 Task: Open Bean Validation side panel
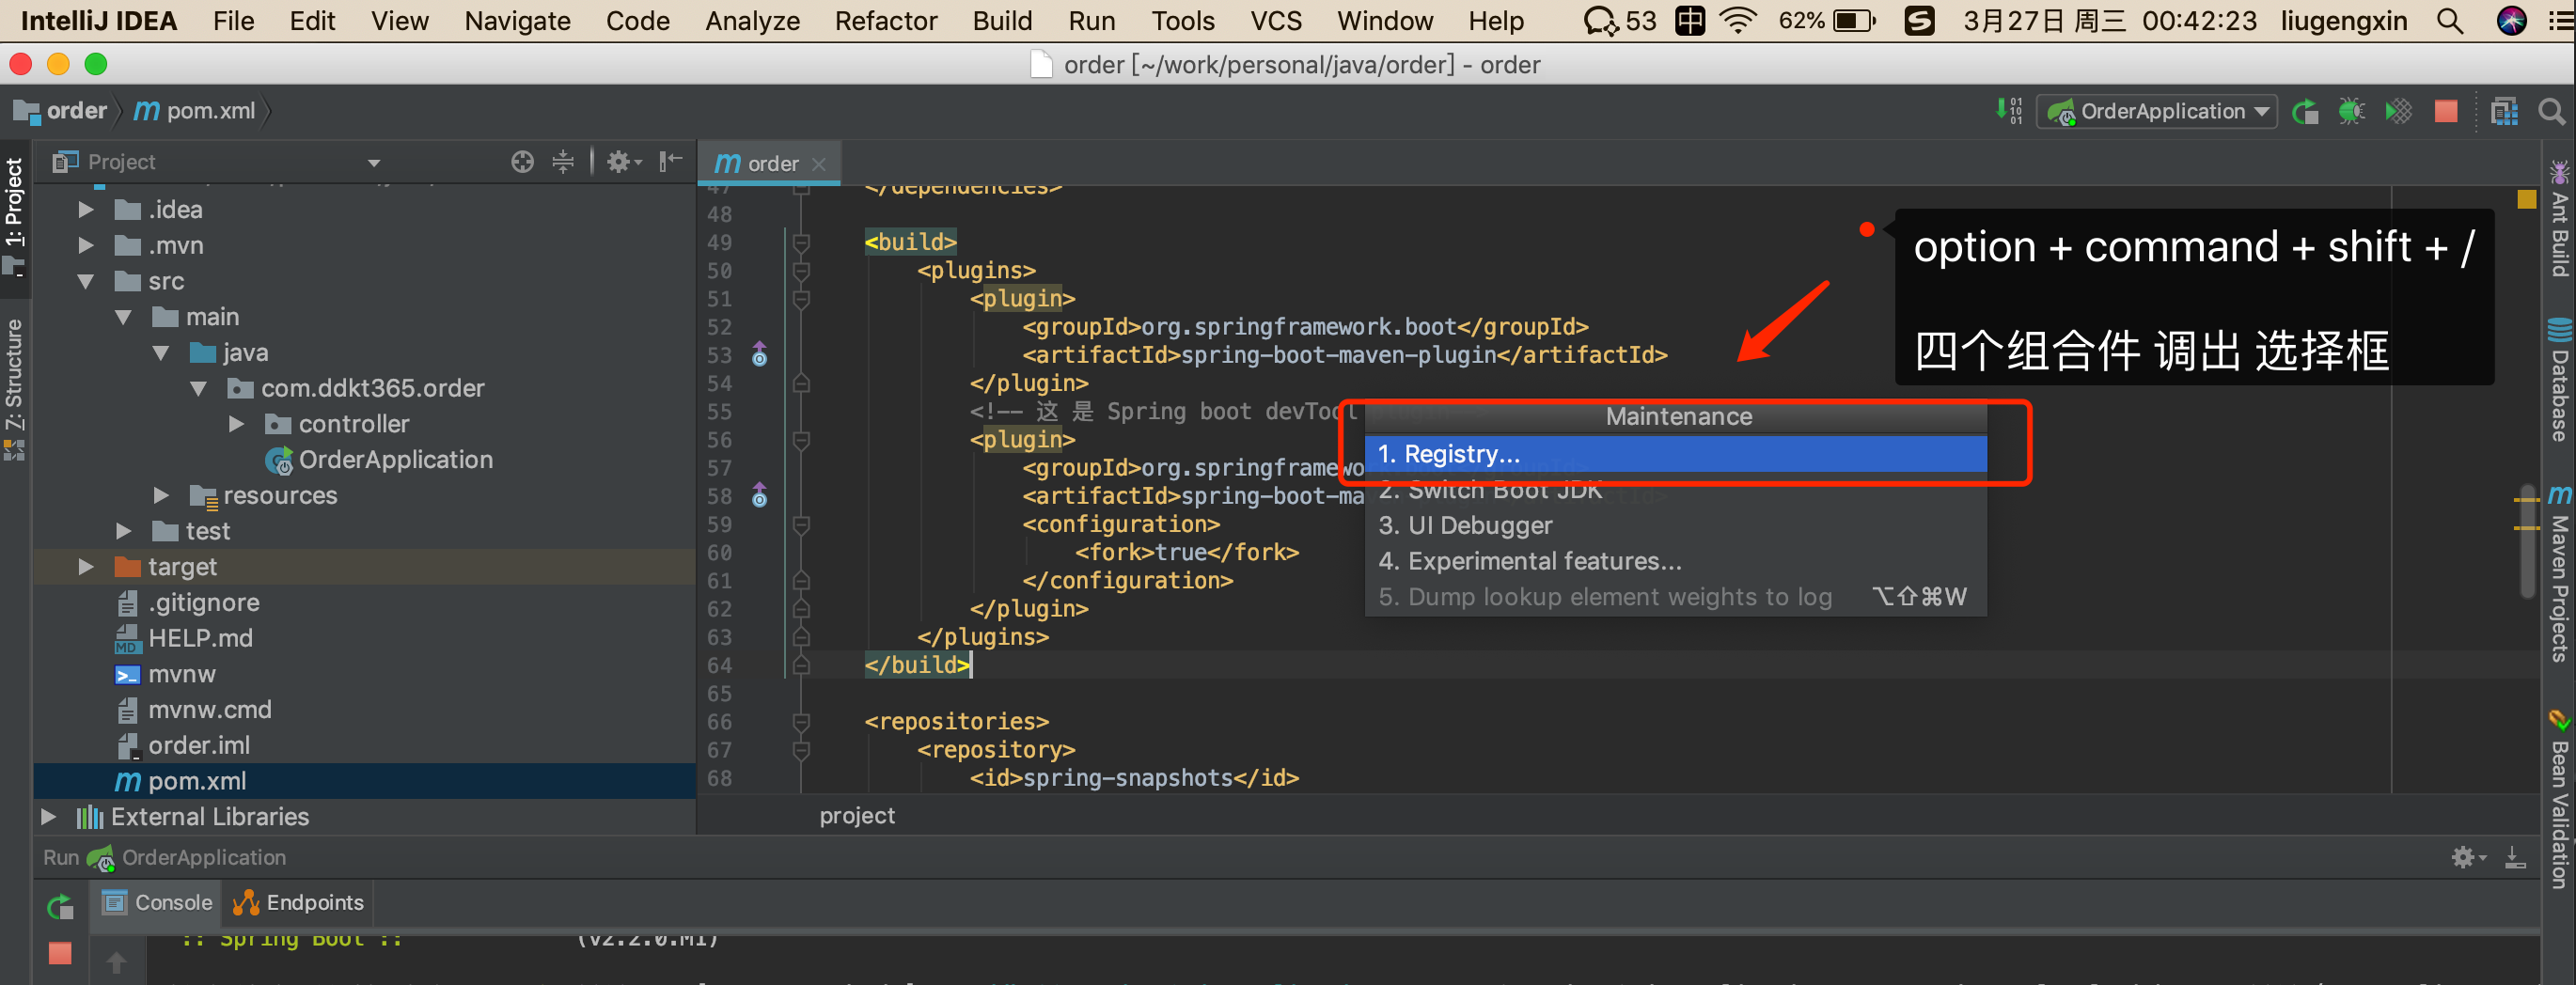tap(2559, 799)
